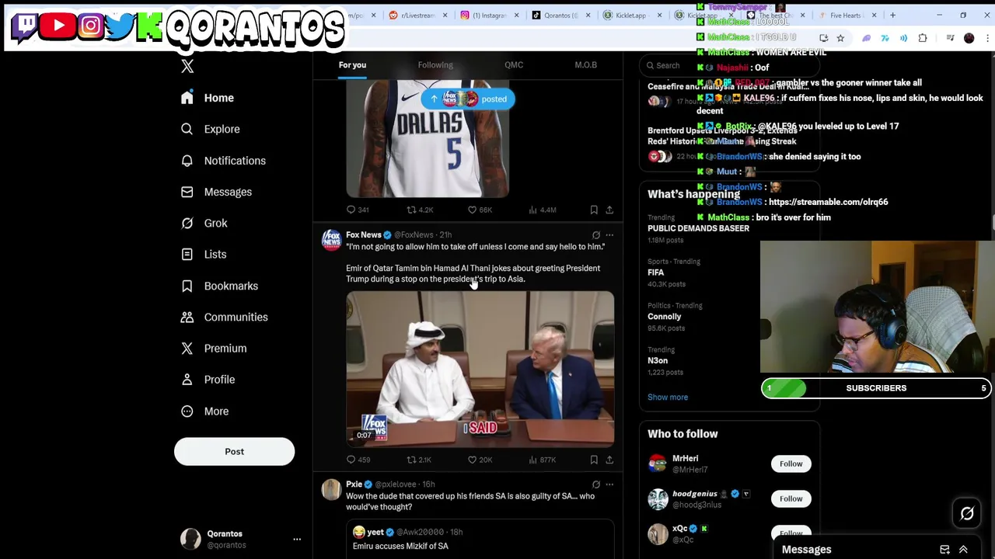Click the Fox News account name
The width and height of the screenshot is (995, 559).
coord(364,234)
